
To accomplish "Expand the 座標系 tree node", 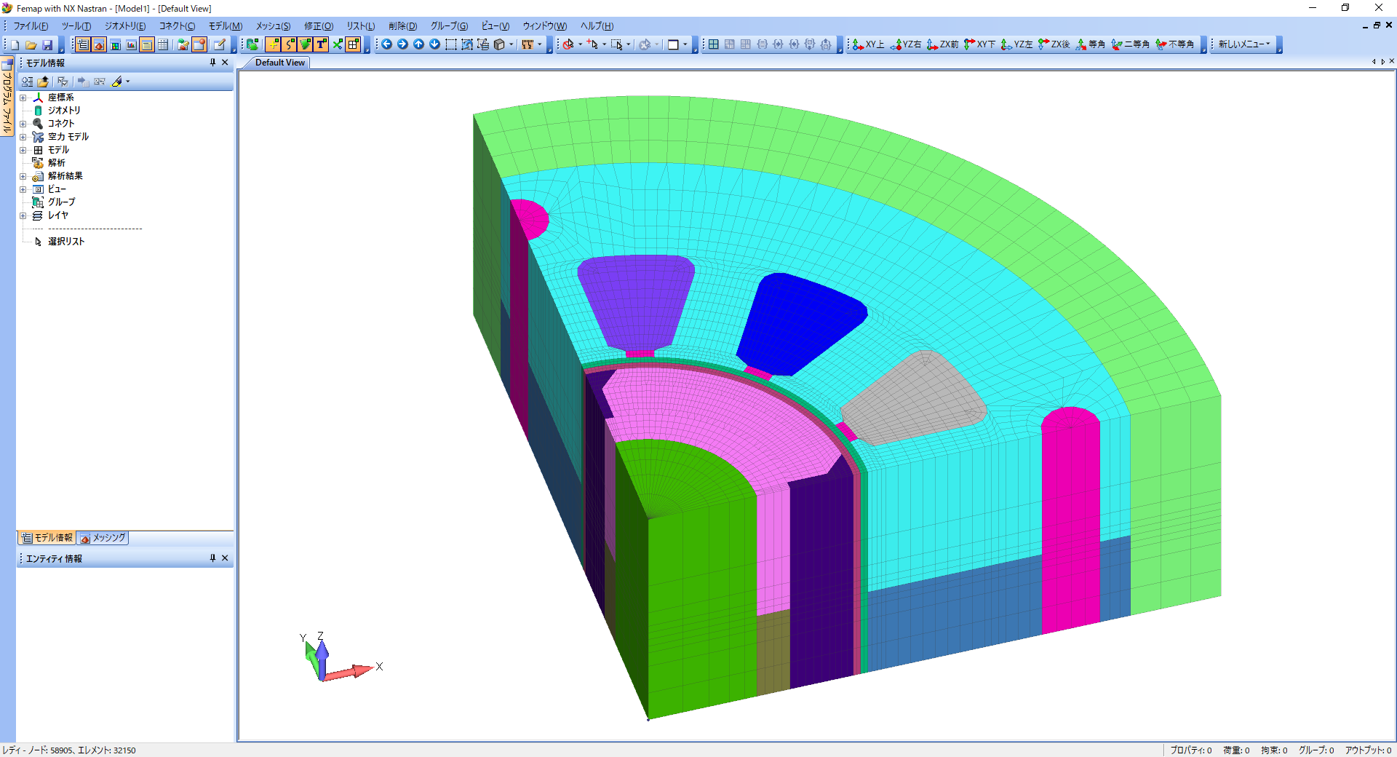I will (x=23, y=98).
